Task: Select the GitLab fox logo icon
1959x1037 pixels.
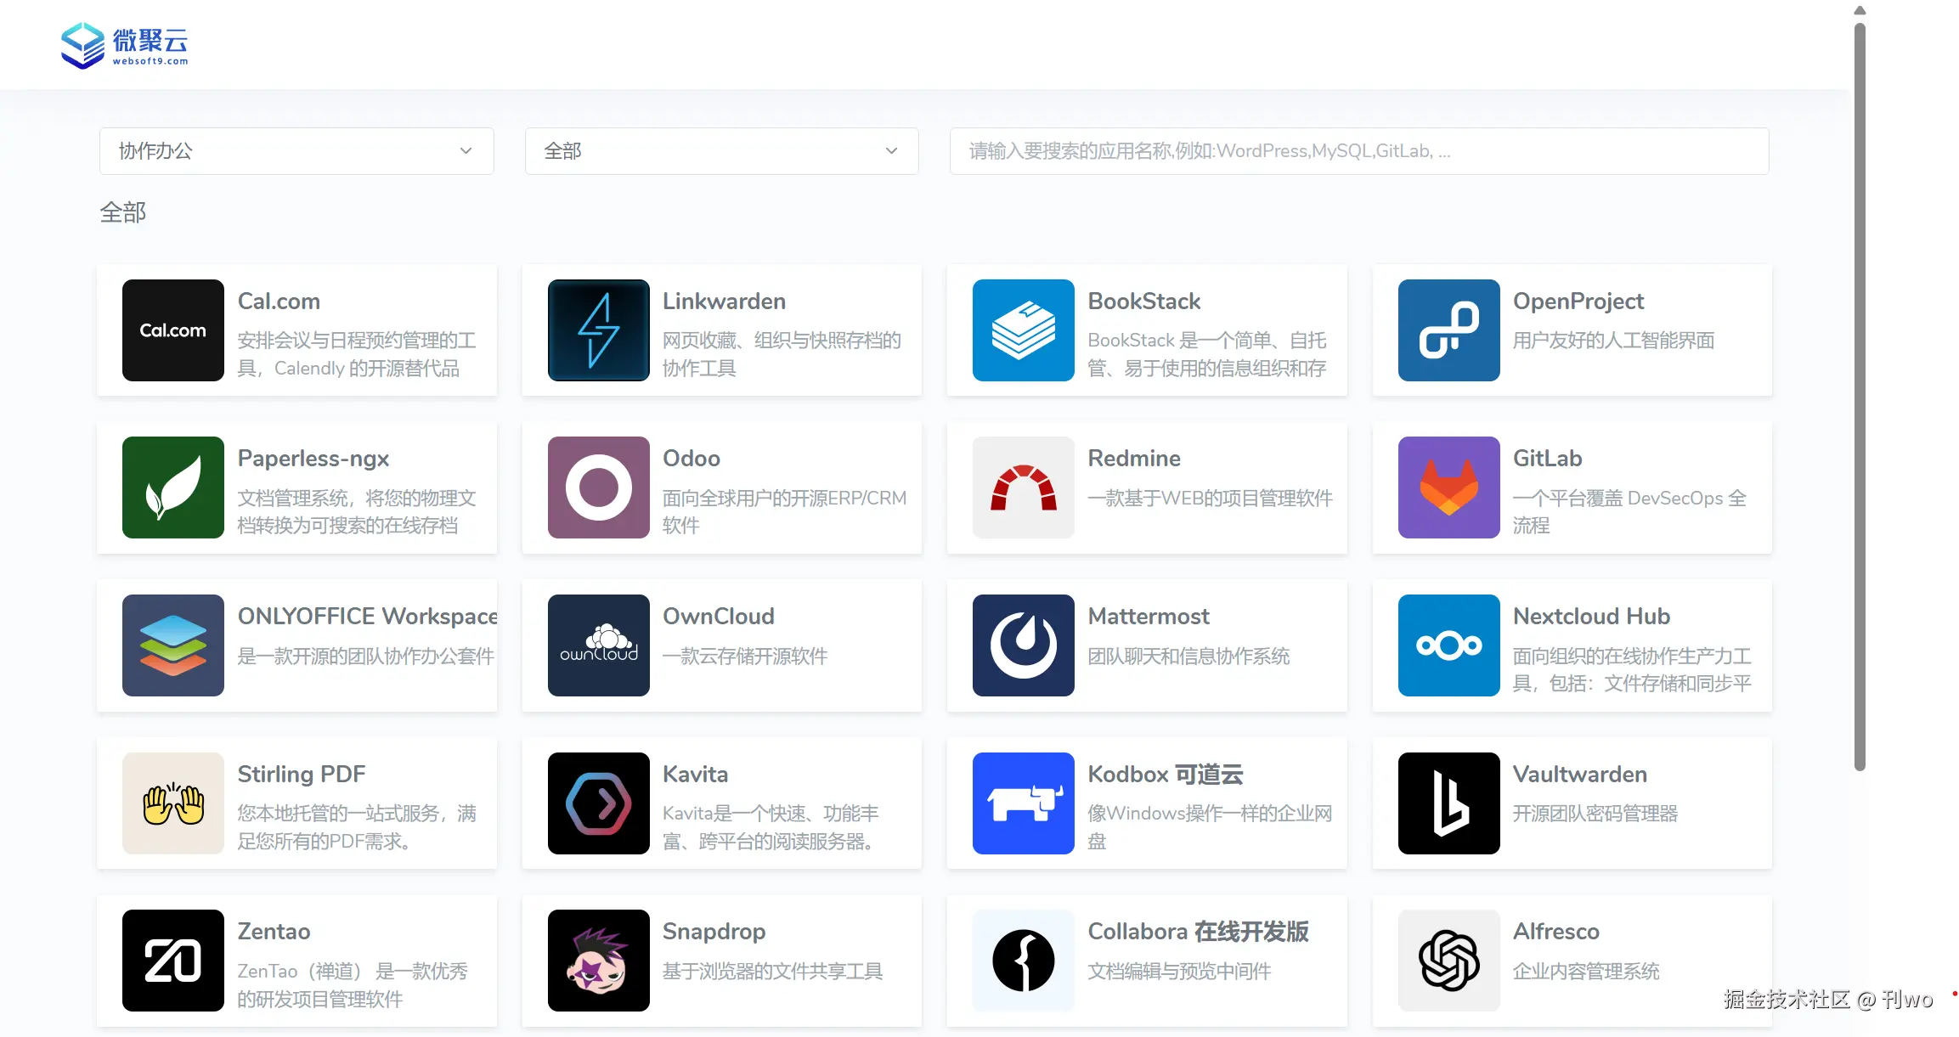Action: point(1448,488)
